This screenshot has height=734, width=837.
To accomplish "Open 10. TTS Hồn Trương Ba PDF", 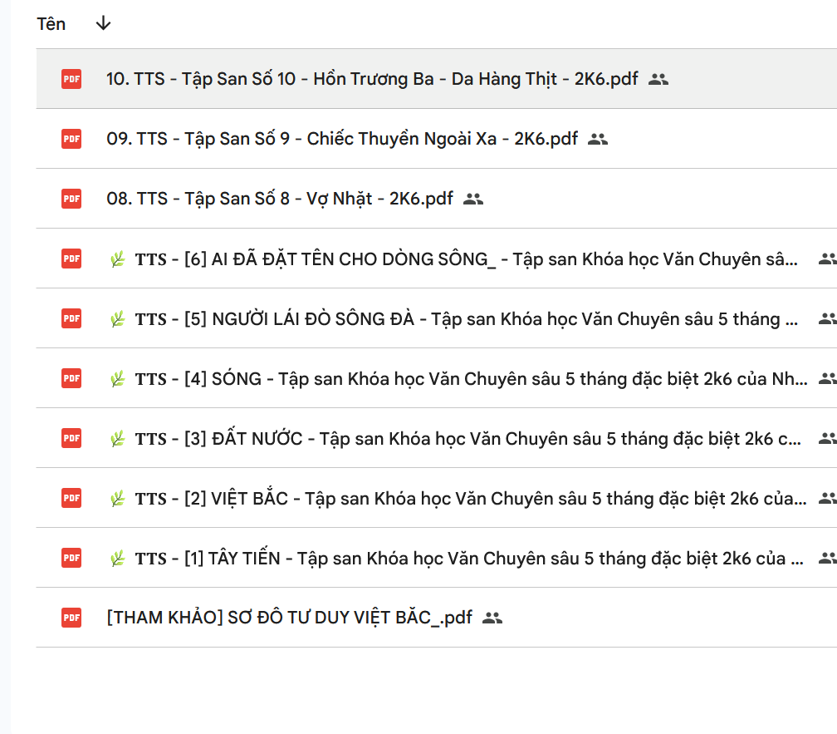I will coord(372,79).
